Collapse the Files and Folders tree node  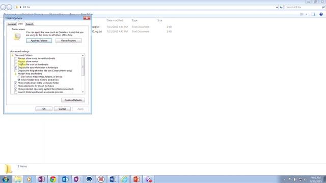click(x=12, y=55)
